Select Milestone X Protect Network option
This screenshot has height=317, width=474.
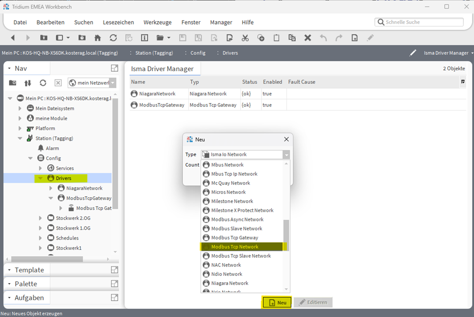point(242,211)
